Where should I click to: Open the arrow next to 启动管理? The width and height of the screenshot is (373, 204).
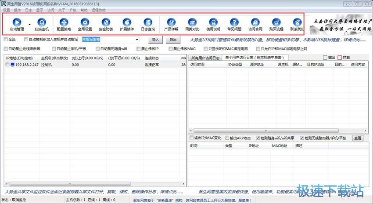(x=30, y=24)
